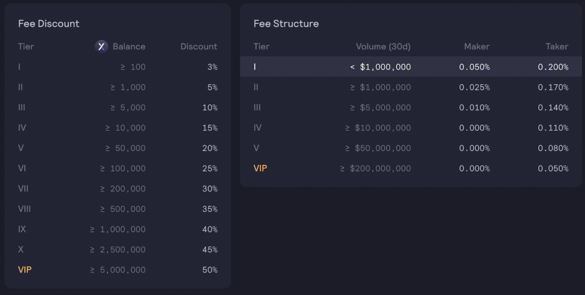The image size is (585, 295).
Task: Click the dYdX token icon beside Balance
Action: coord(101,46)
